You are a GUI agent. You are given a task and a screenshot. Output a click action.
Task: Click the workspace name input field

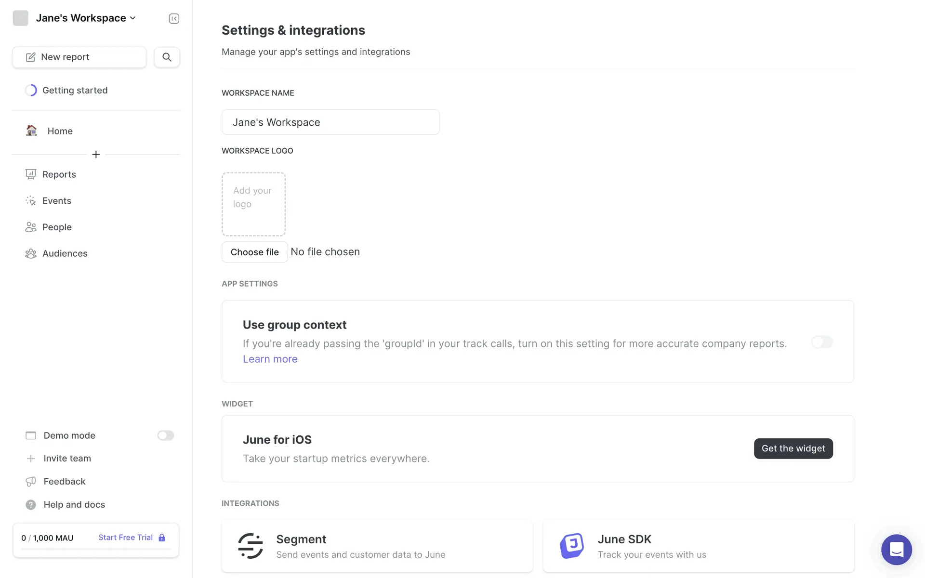pyautogui.click(x=330, y=122)
